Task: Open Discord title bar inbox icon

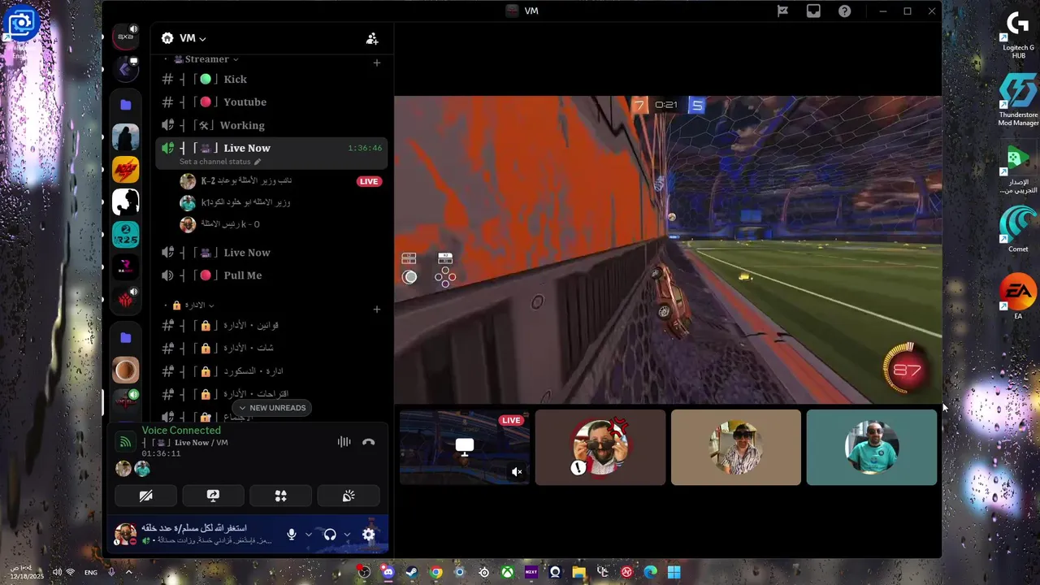Action: (x=813, y=11)
